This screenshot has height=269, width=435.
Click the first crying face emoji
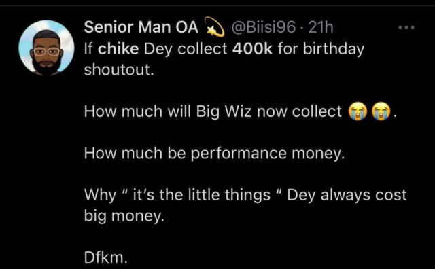[358, 111]
